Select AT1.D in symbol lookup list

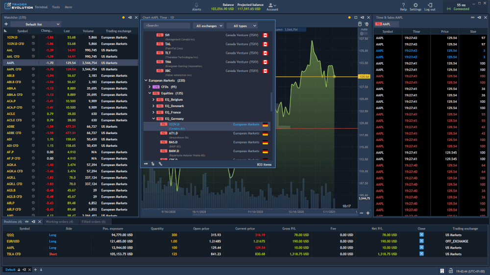point(207,135)
